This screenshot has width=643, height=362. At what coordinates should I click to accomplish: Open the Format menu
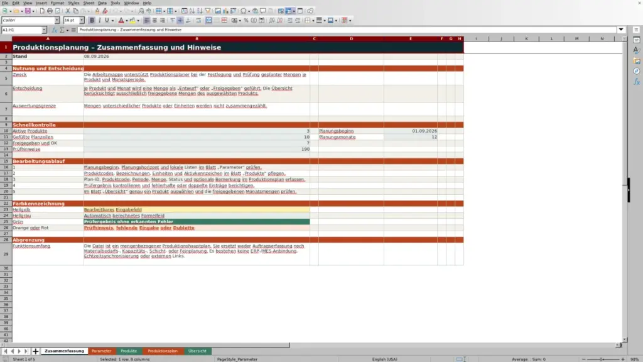(x=57, y=3)
